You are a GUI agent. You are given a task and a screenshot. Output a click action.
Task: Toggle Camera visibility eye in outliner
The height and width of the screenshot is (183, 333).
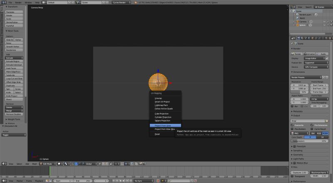324,22
